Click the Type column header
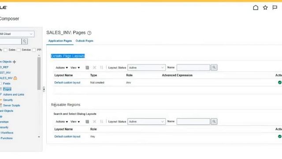The height and width of the screenshot is (159, 282). coord(93,76)
